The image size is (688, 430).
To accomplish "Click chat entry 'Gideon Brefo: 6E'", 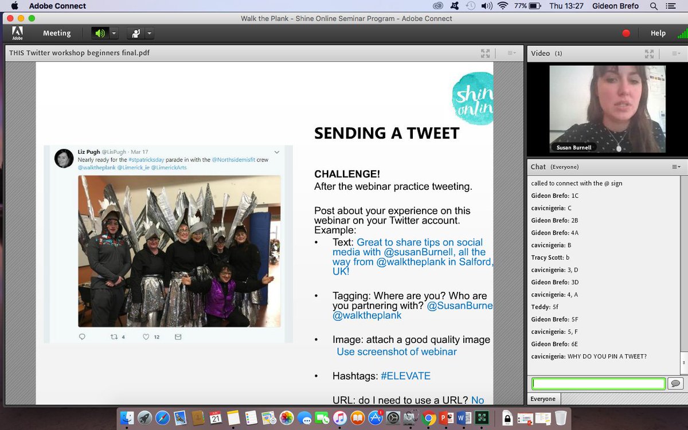I will 555,344.
